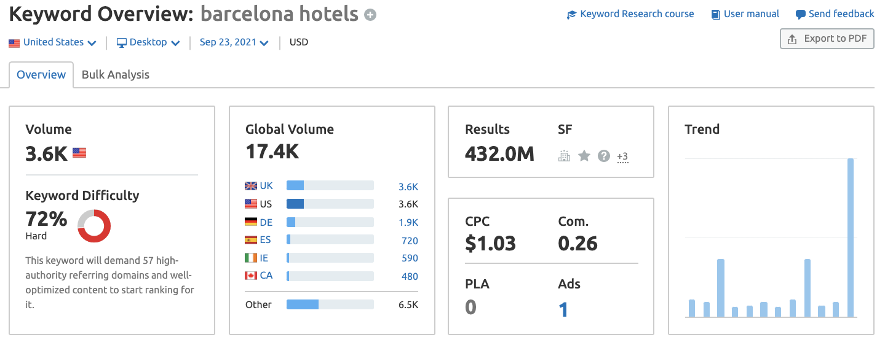Click the IE country link

tap(264, 258)
